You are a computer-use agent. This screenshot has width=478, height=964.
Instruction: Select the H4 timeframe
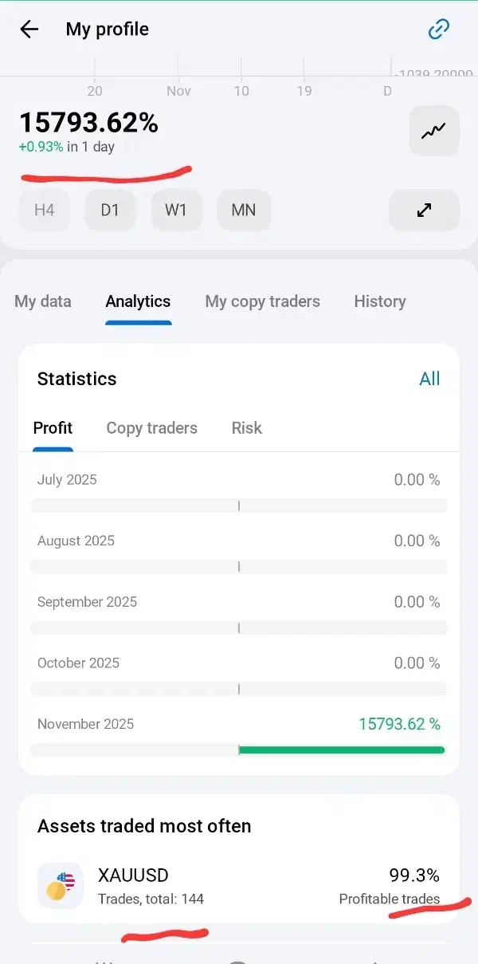tap(45, 211)
